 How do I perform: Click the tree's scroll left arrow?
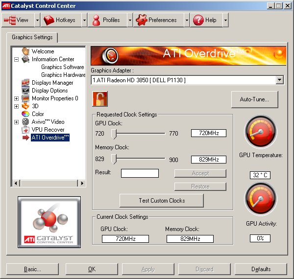point(16,183)
